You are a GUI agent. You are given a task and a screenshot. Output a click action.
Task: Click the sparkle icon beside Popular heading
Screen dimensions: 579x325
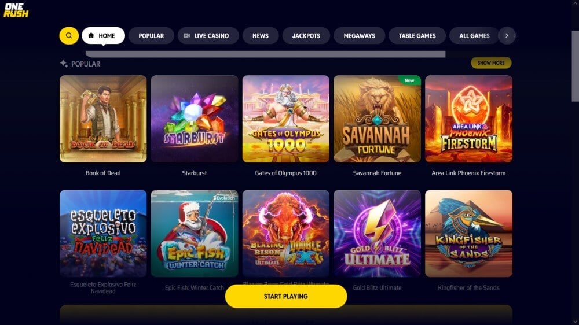[64, 64]
